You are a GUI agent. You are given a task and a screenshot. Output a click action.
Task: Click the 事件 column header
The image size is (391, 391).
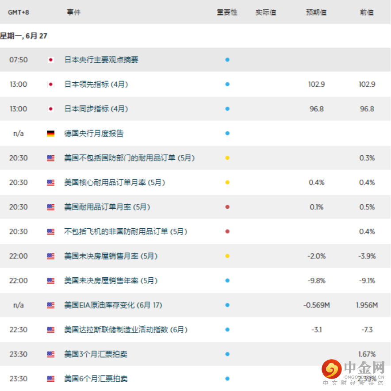click(x=73, y=12)
